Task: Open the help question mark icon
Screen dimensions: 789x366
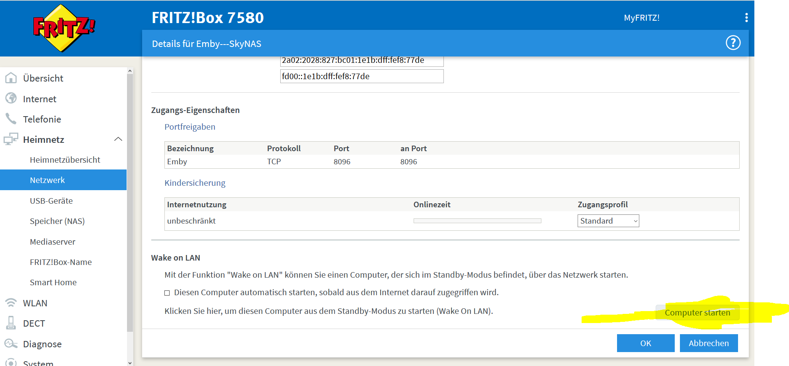Action: (x=733, y=43)
